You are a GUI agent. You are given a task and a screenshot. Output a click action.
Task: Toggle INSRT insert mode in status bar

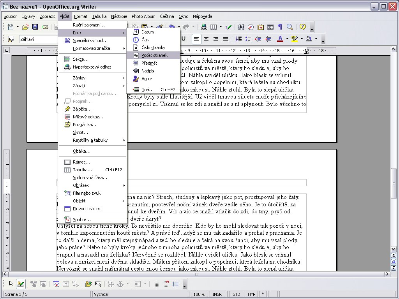(x=218, y=294)
